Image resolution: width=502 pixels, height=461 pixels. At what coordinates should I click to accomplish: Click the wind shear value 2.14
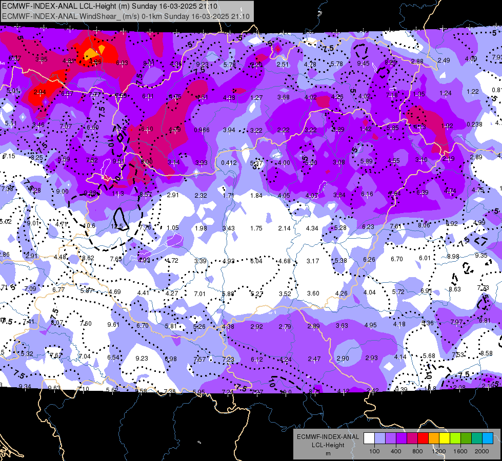(284, 228)
